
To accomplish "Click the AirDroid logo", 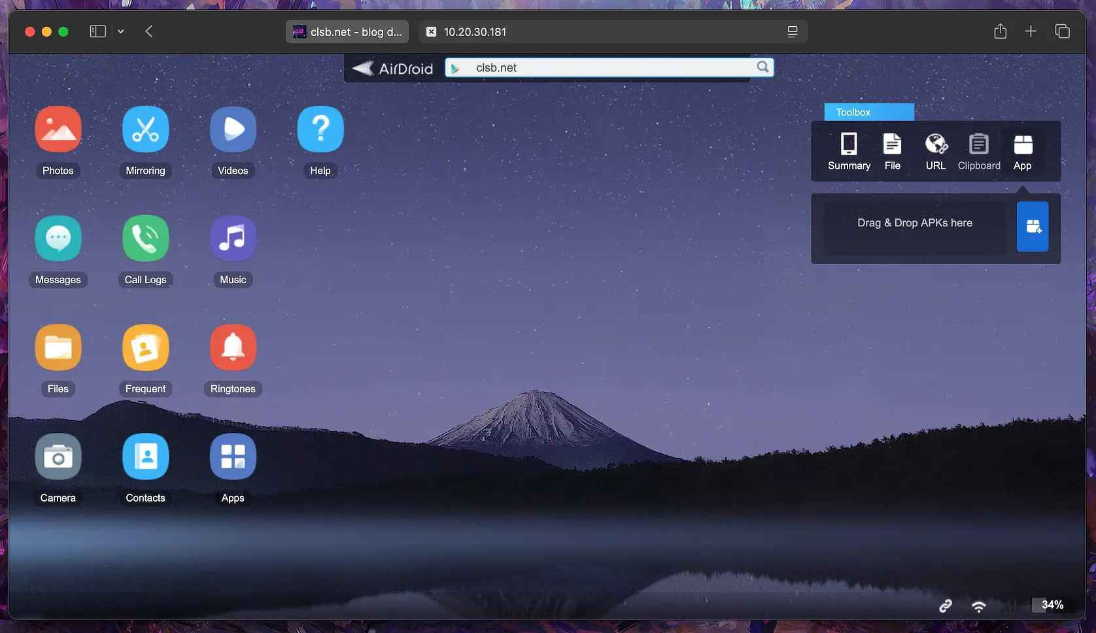I will 393,68.
